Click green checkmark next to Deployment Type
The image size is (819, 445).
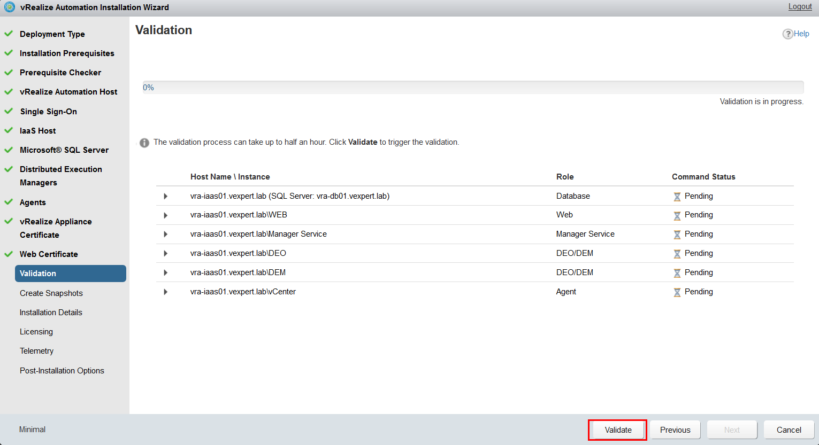tap(9, 34)
